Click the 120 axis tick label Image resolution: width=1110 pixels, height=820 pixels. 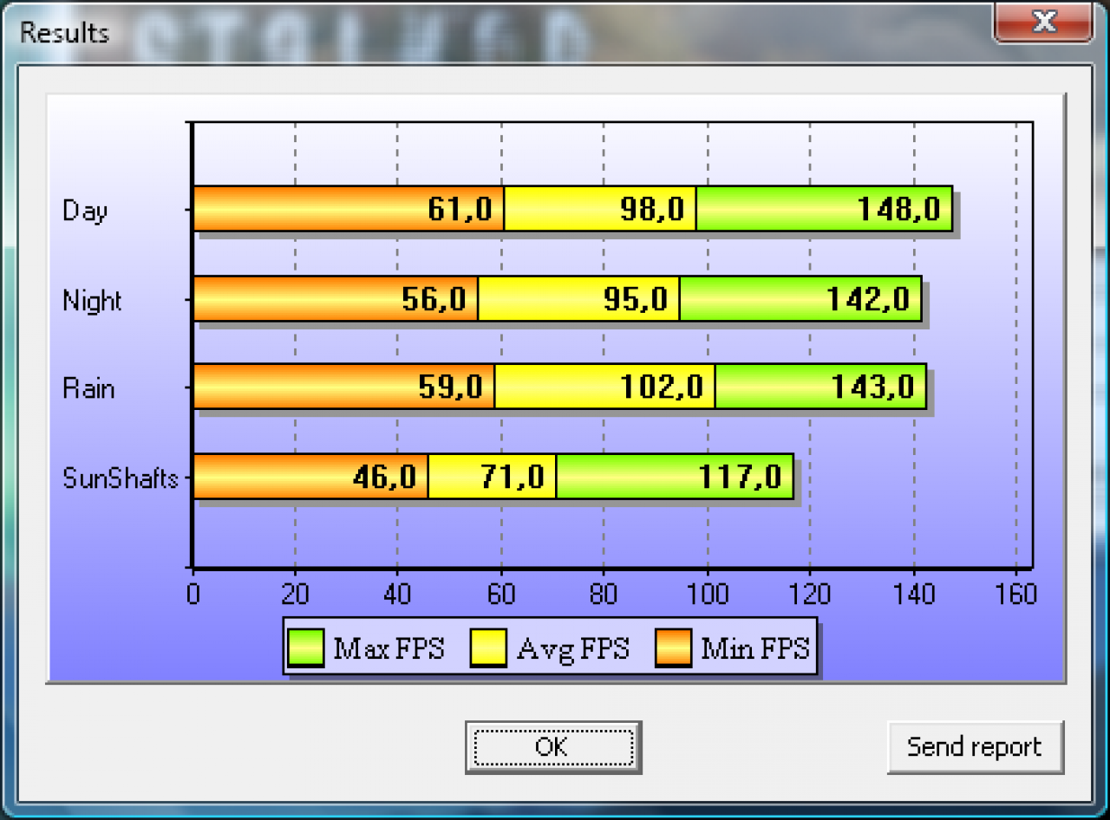(810, 594)
